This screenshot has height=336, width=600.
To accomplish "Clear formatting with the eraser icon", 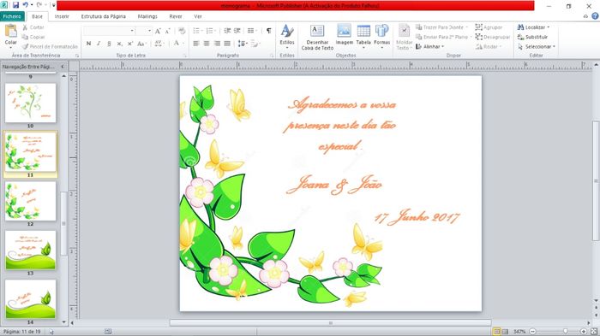I will [x=182, y=31].
